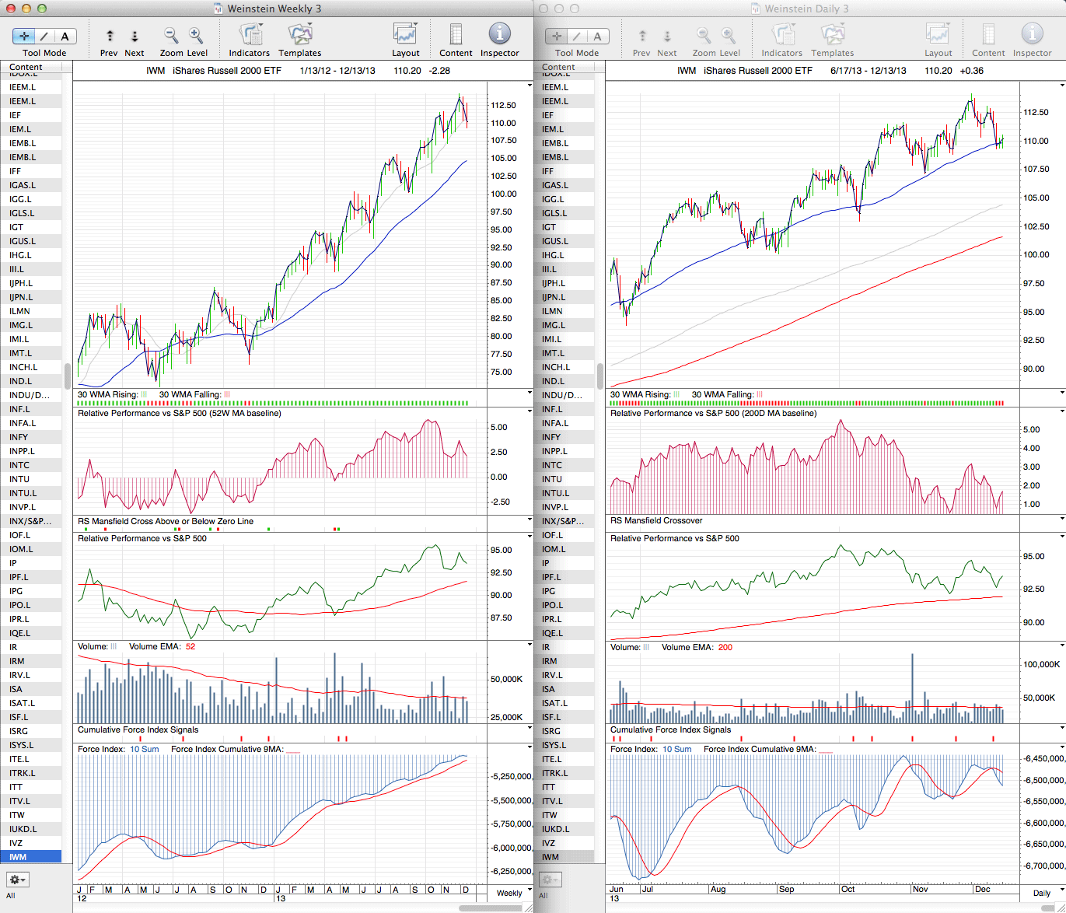The image size is (1066, 913).
Task: Select text annotation tool mode in Weekly window
Action: click(65, 36)
